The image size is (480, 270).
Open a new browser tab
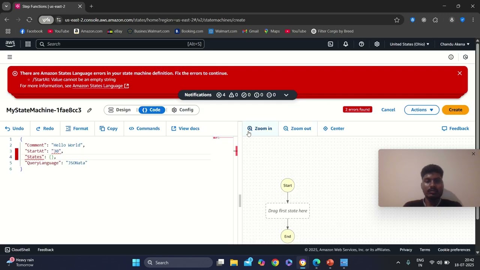(x=91, y=6)
